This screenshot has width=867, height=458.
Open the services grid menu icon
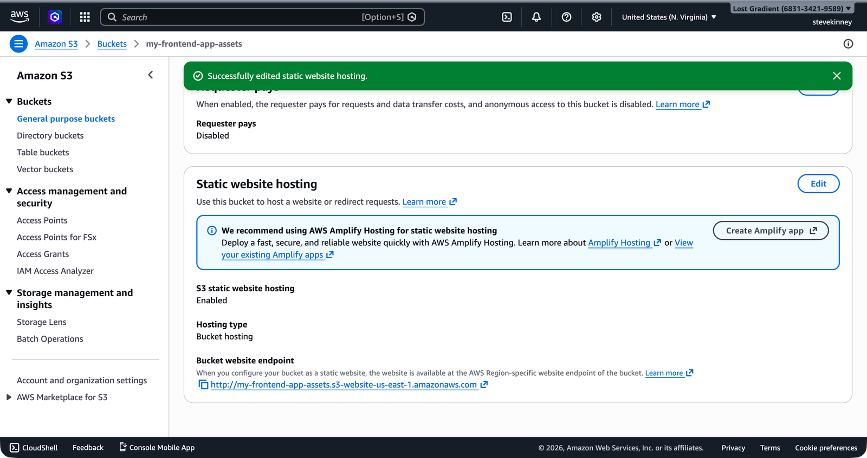(x=85, y=17)
